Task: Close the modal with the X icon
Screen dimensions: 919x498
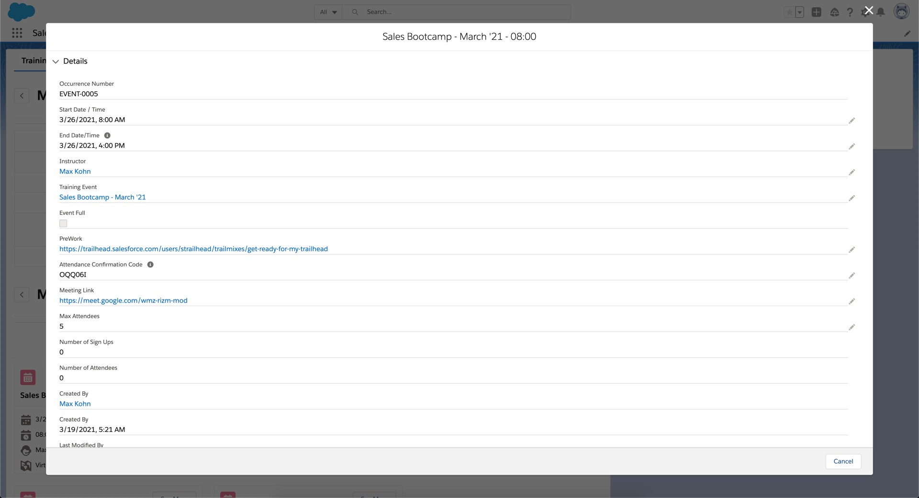Action: pos(869,10)
